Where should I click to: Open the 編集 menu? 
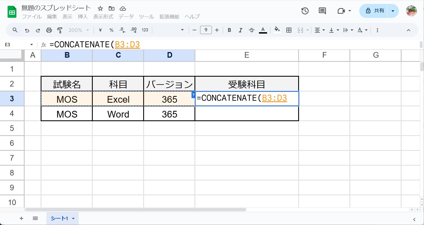[x=52, y=17]
